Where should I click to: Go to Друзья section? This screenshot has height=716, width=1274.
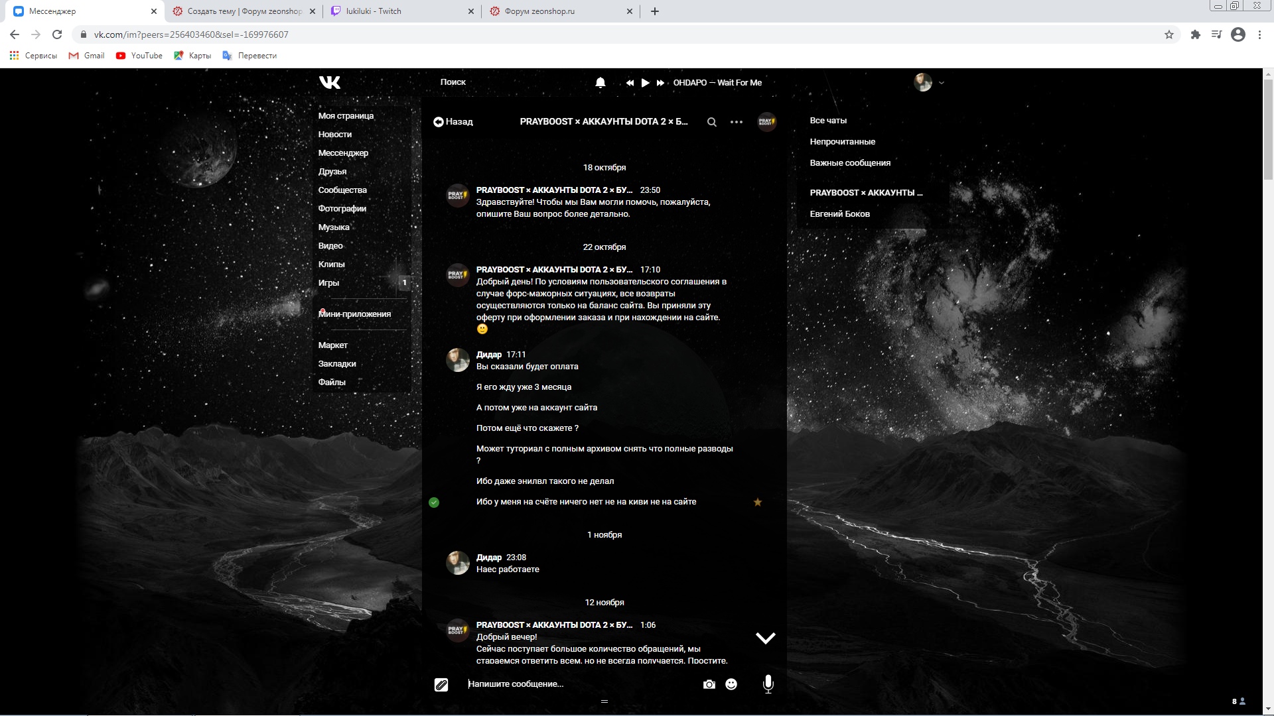332,172
